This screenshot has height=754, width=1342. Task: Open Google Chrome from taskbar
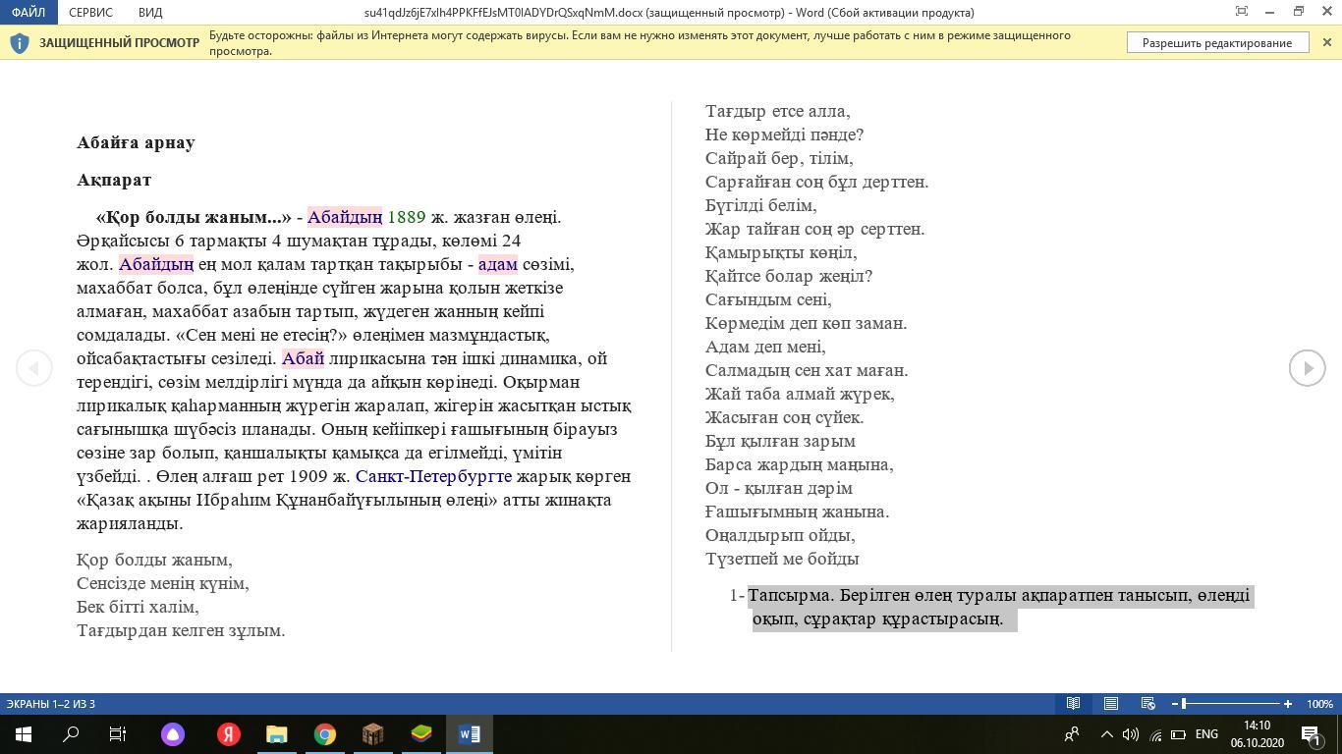tap(325, 734)
